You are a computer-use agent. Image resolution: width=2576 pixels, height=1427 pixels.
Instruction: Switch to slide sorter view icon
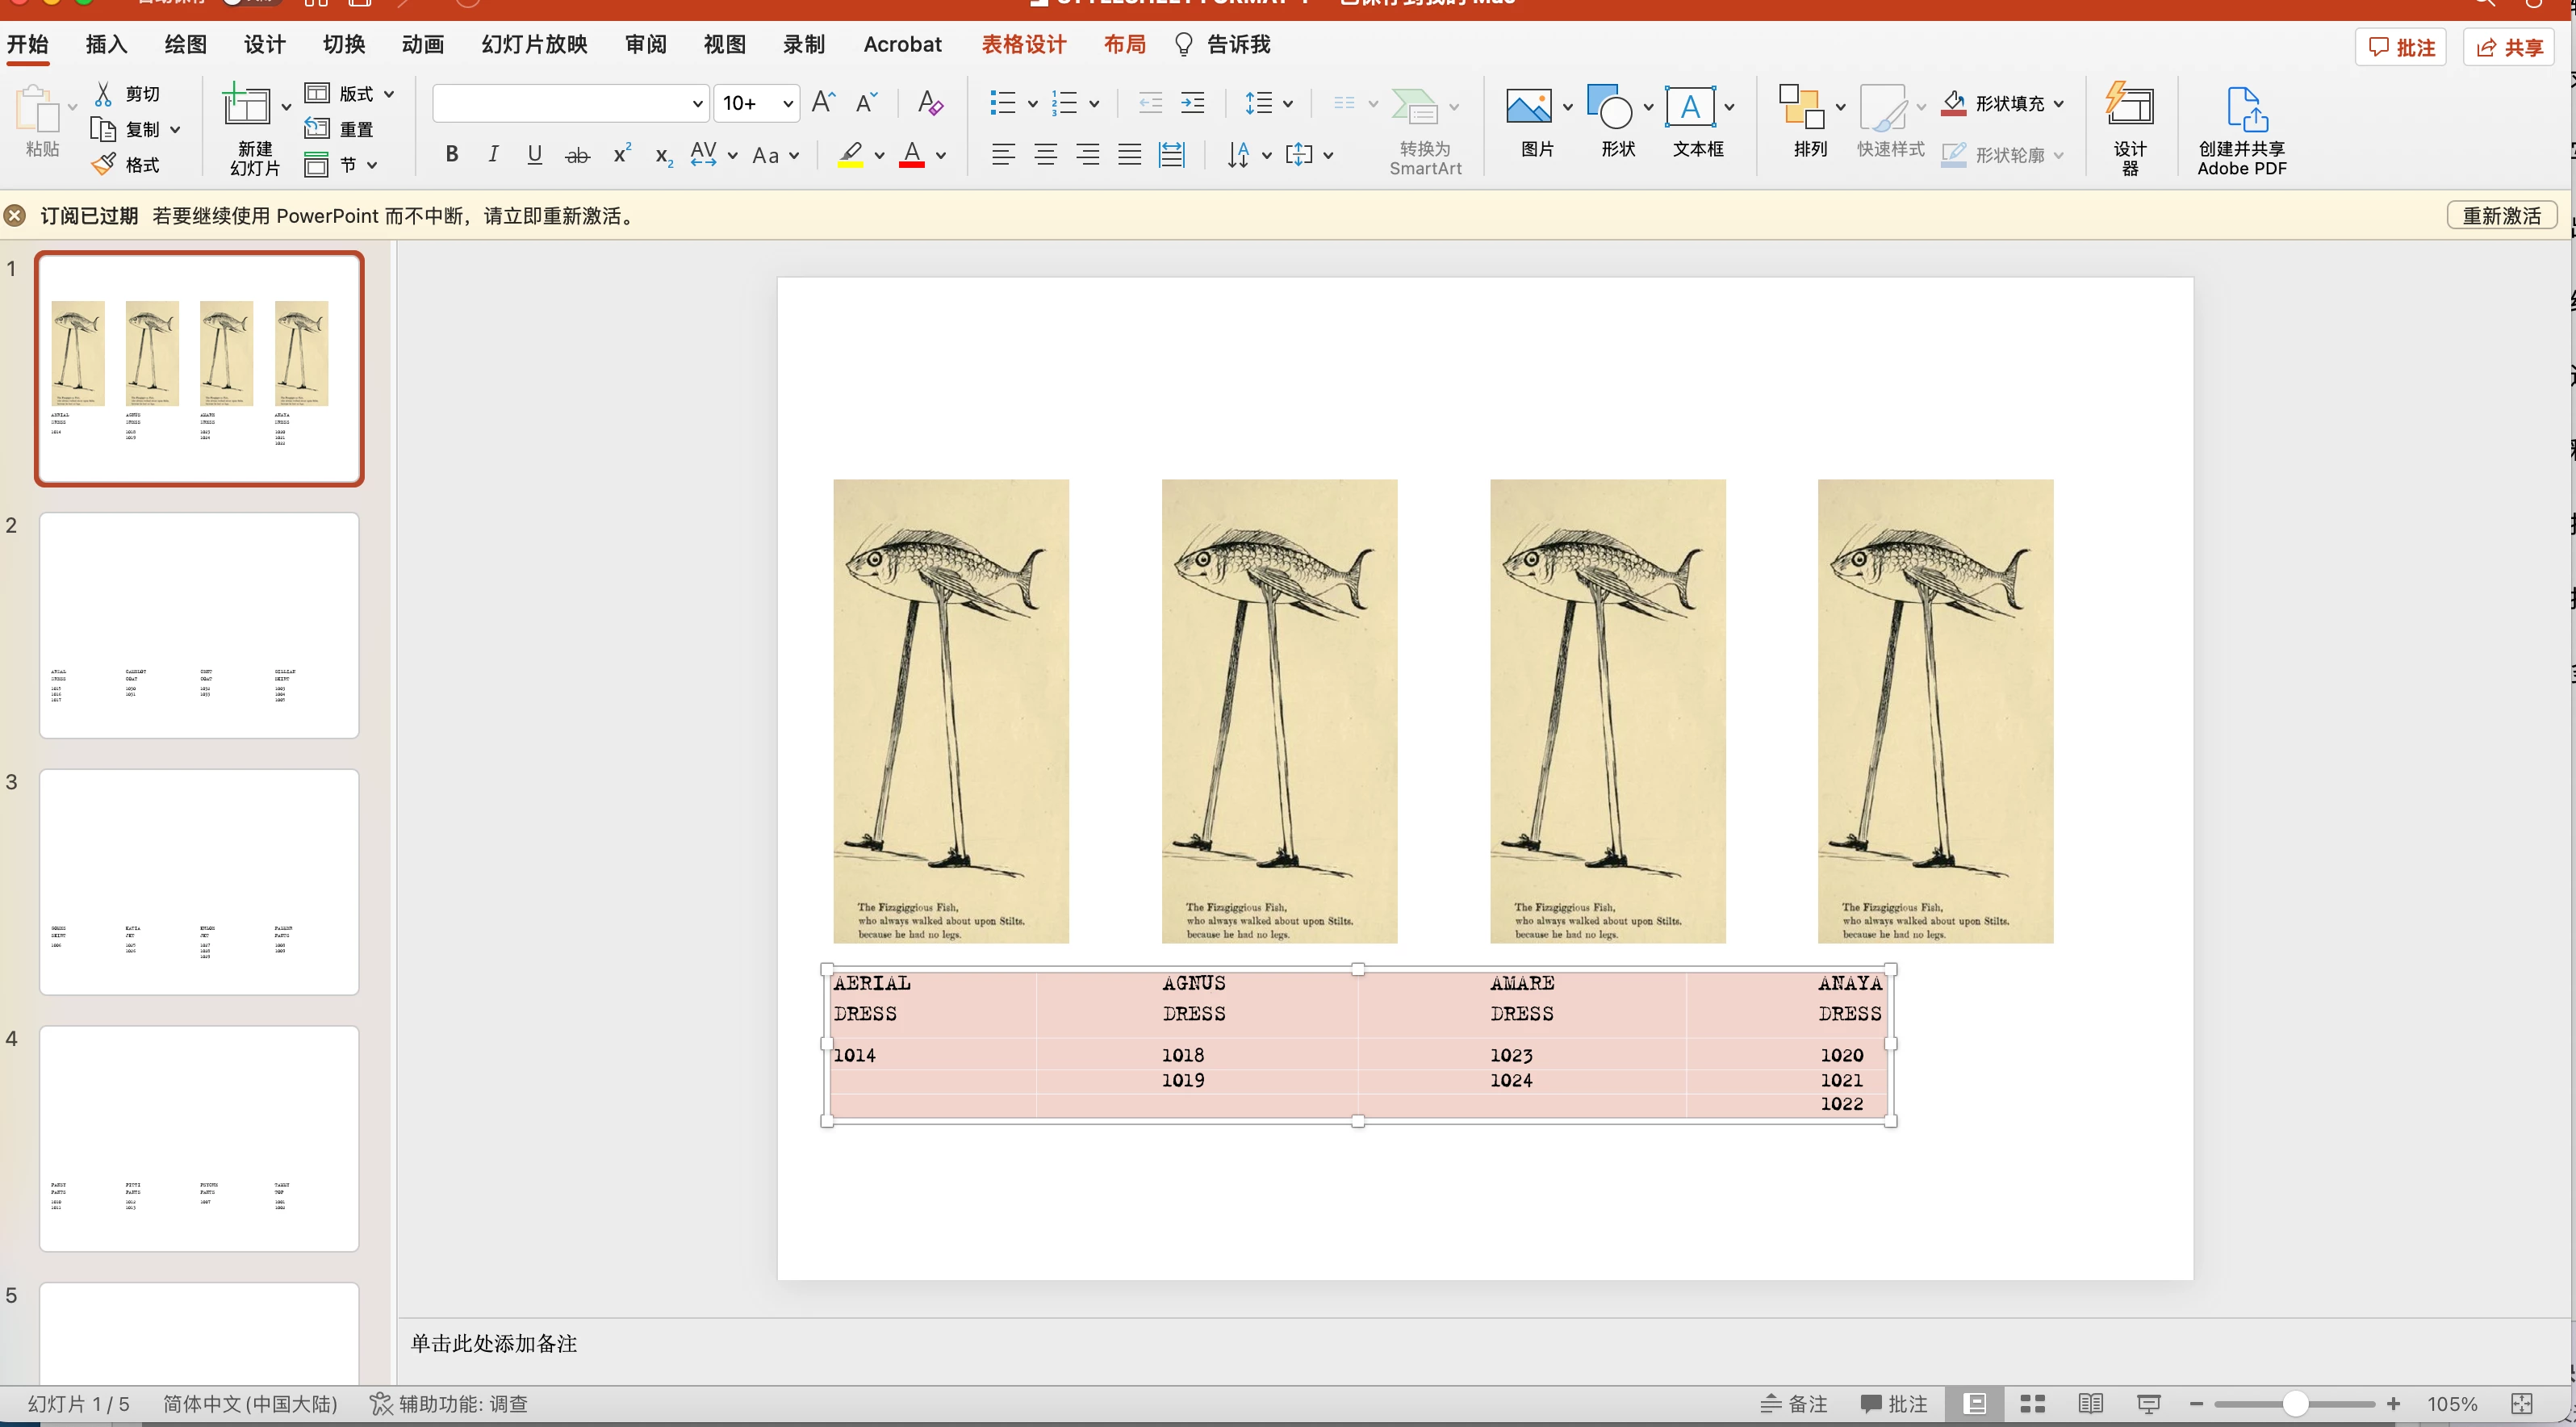(2032, 1404)
